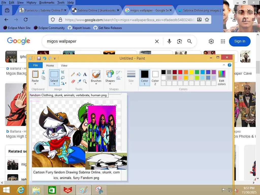This screenshot has width=260, height=195.
Task: Switch to the Home tab in Paint
Action: click(x=50, y=66)
